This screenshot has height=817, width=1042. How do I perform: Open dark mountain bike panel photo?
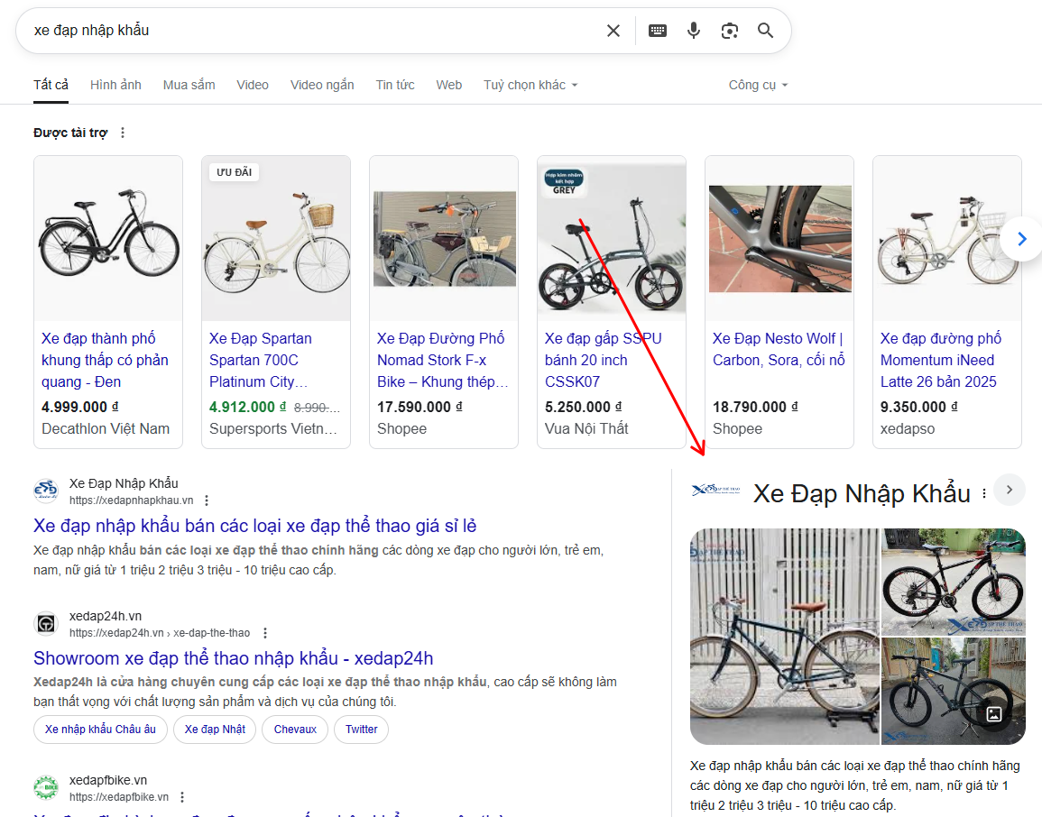(x=954, y=692)
